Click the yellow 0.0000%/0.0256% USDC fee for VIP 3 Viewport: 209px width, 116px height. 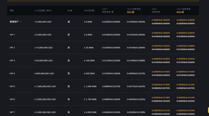click(161, 59)
